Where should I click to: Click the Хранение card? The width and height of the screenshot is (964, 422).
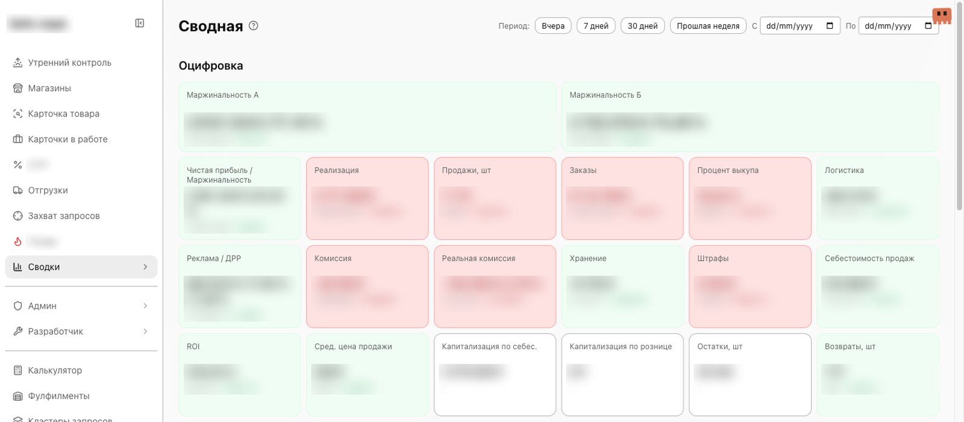pos(622,286)
